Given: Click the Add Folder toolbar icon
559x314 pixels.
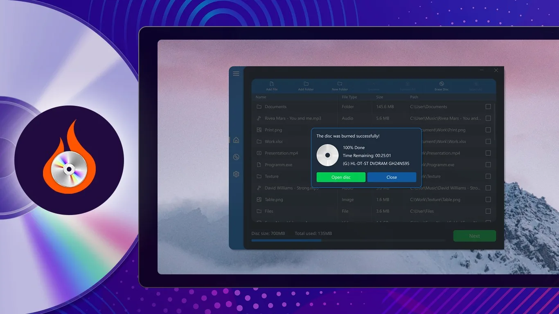Looking at the screenshot, I should pos(306,86).
